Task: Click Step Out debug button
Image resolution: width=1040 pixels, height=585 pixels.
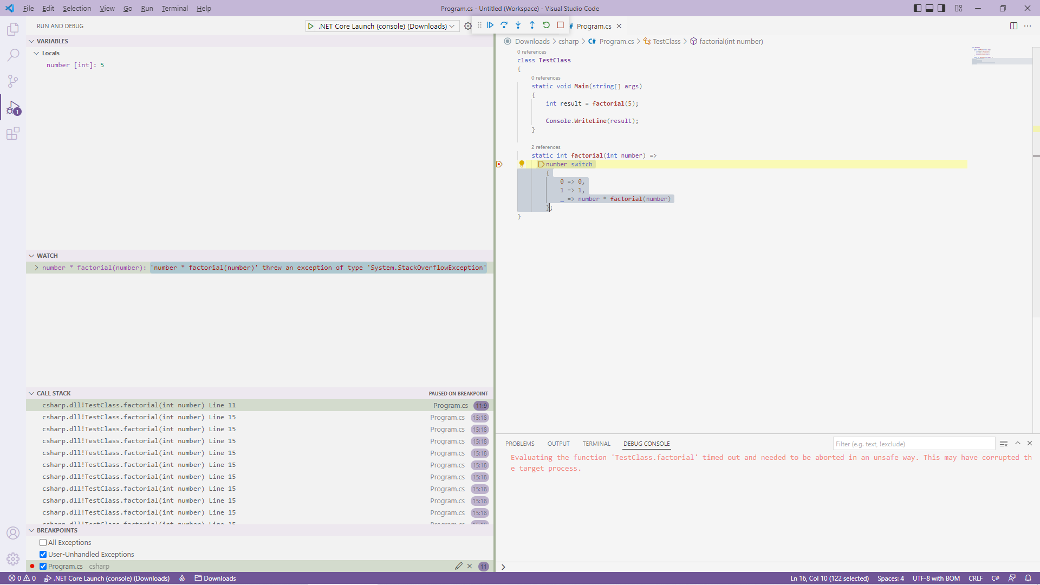Action: (532, 25)
